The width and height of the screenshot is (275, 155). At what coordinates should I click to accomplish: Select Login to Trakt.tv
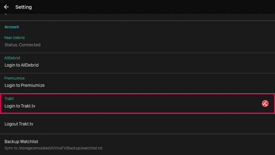(x=20, y=106)
